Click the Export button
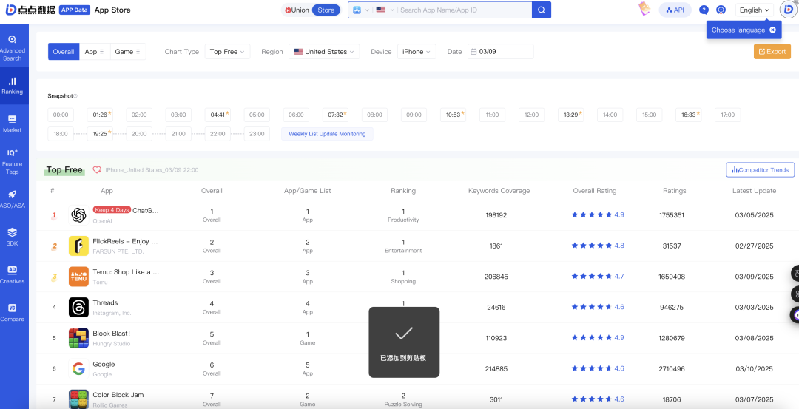799x409 pixels. click(772, 52)
